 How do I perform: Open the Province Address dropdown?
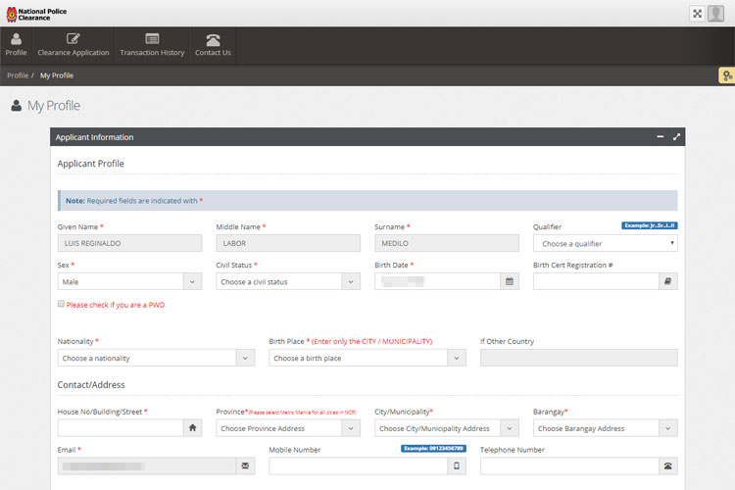(288, 428)
